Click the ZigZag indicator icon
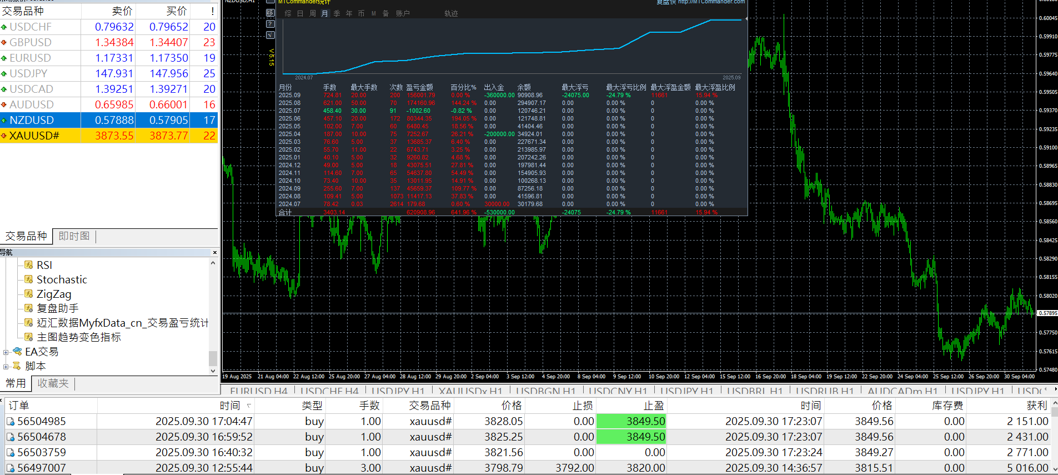 click(29, 294)
